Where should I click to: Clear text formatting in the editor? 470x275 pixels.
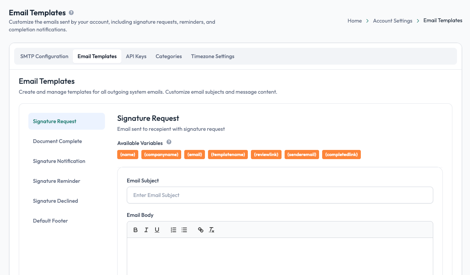tap(211, 230)
